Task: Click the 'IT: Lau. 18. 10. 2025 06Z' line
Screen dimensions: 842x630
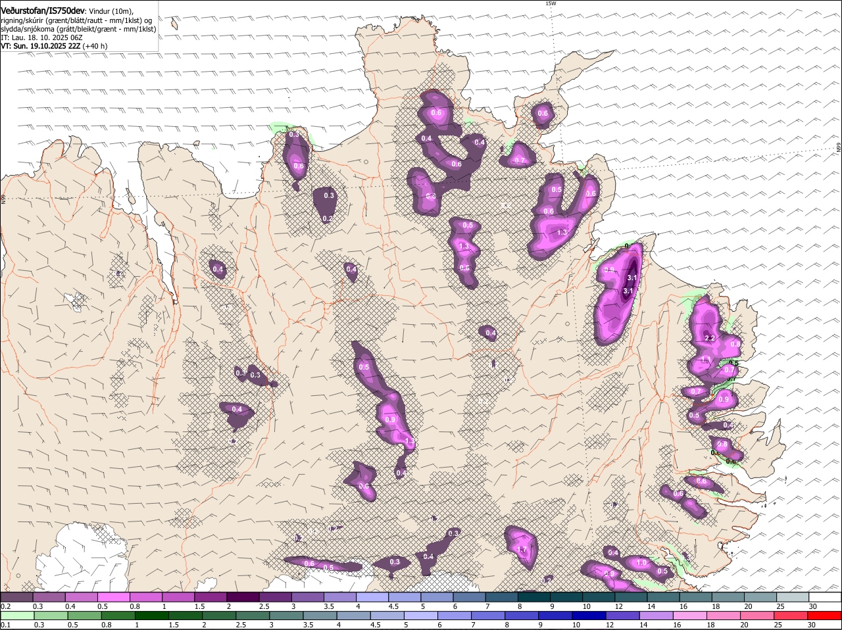Action: click(41, 37)
